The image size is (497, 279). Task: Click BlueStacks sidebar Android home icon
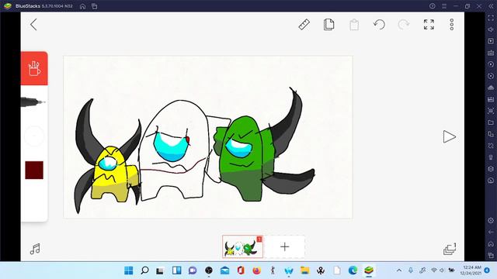(491, 244)
